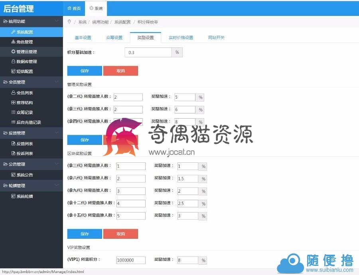Click the document icon beside 投诉列表
This screenshot has width=359, height=275.
pos(13,153)
